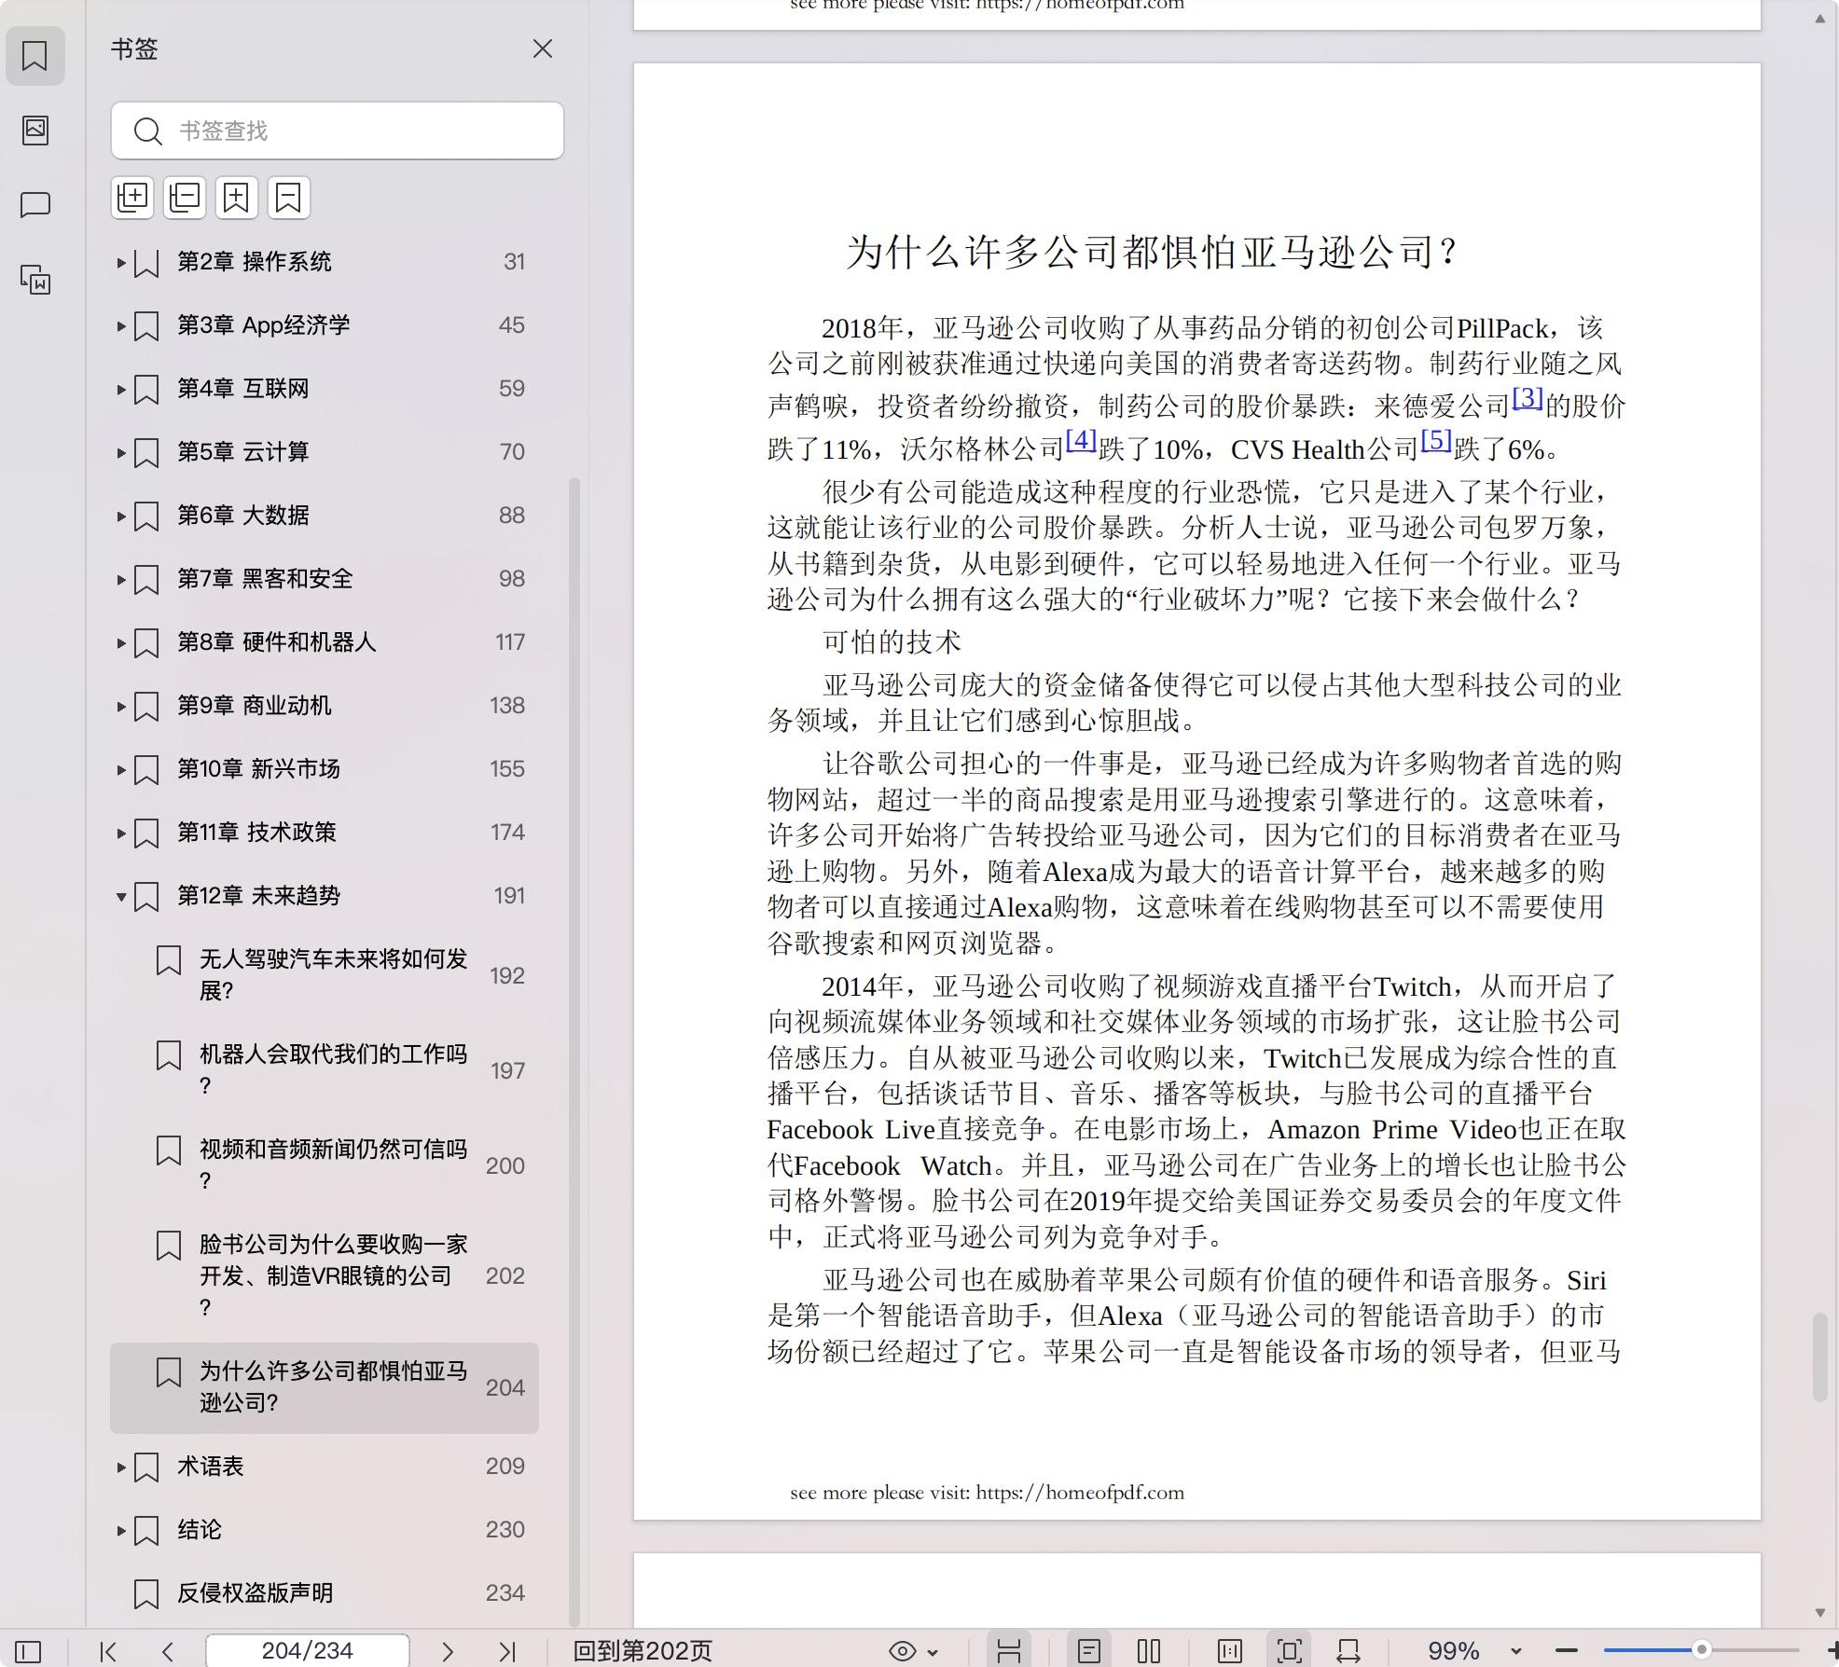Click the document scroll-down arrow

(1819, 1612)
